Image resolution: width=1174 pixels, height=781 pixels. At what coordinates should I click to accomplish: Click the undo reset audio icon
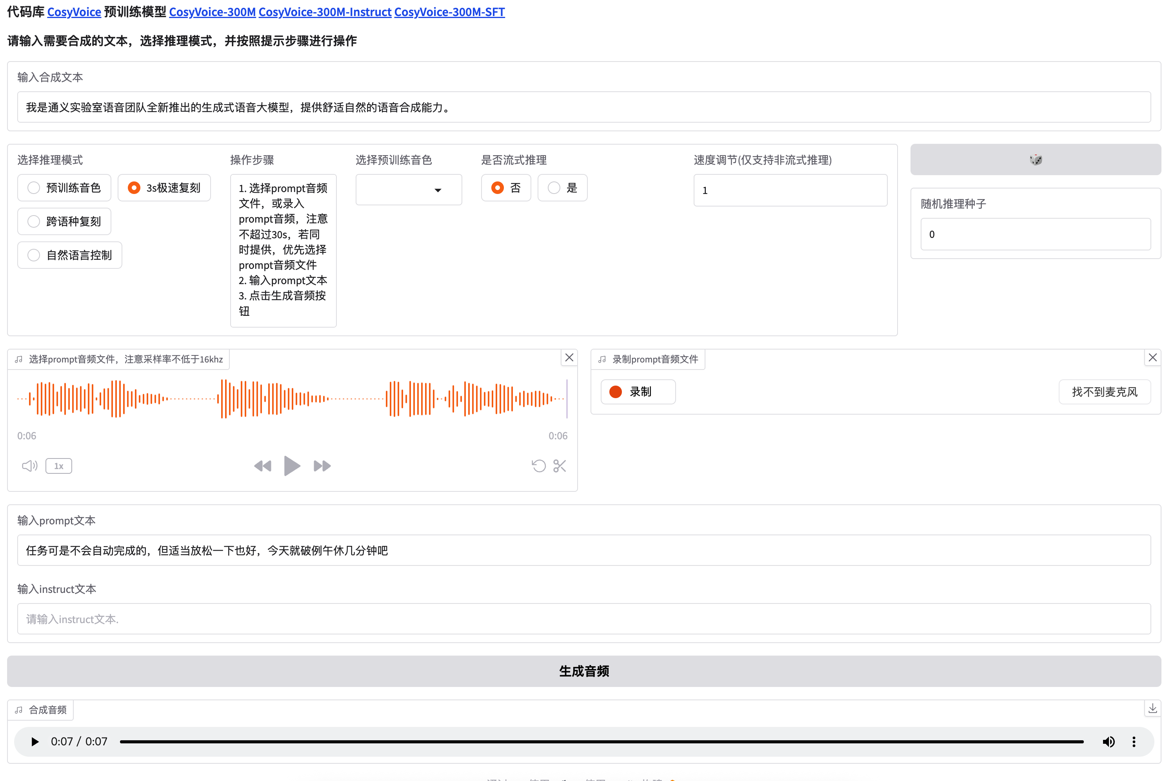click(x=538, y=466)
